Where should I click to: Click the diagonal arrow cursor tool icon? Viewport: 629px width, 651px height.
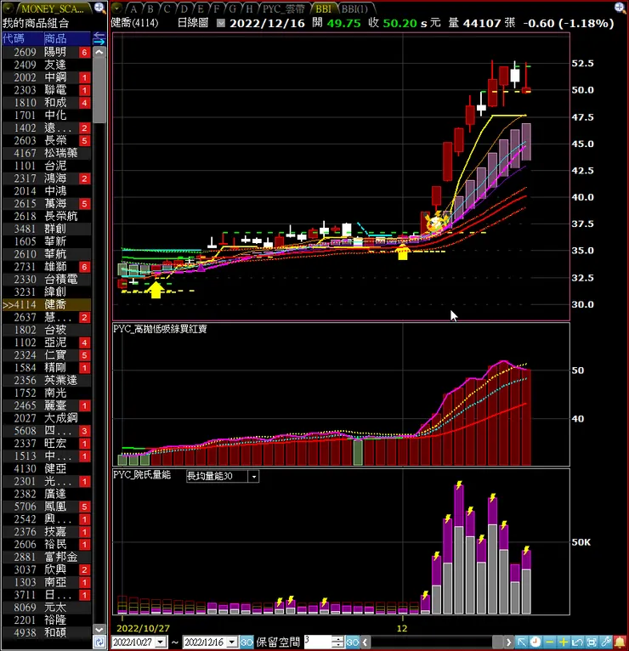click(x=521, y=643)
